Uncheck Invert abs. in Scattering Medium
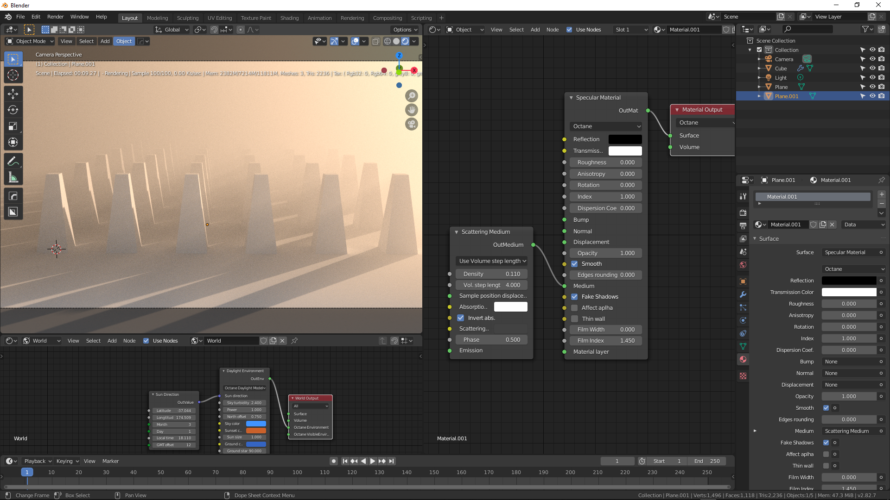The height and width of the screenshot is (500, 890). 461,318
